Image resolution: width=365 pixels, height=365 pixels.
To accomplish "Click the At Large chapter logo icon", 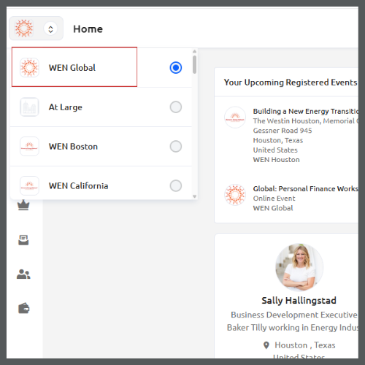I will click(x=29, y=107).
